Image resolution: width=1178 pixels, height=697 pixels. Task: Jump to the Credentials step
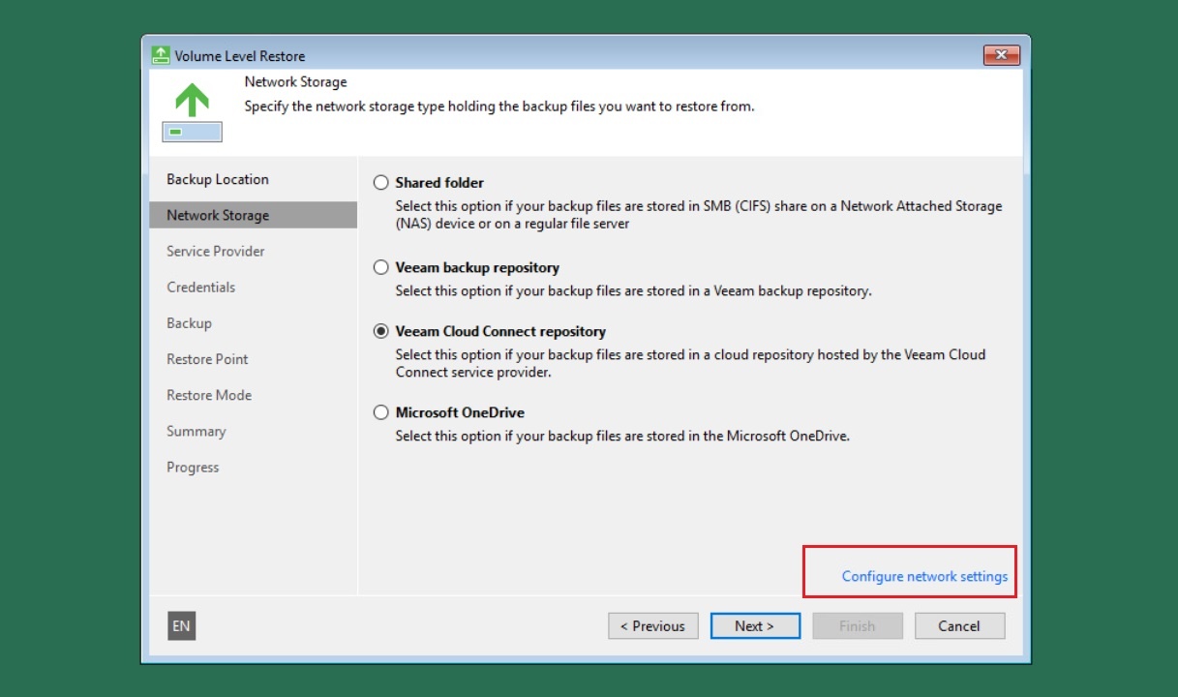click(201, 288)
